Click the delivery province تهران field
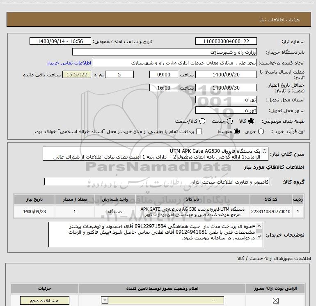This screenshot has height=306, width=316. click(x=226, y=100)
